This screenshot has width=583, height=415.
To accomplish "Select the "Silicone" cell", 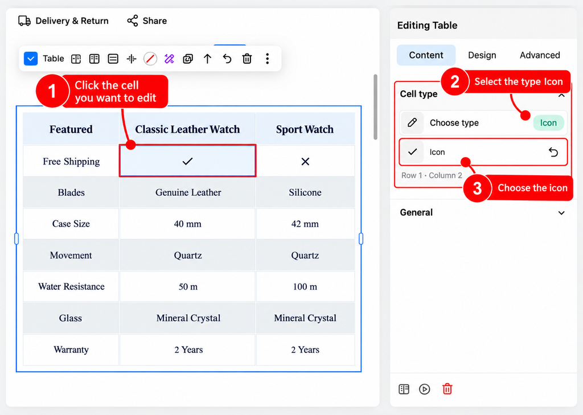I will (305, 192).
